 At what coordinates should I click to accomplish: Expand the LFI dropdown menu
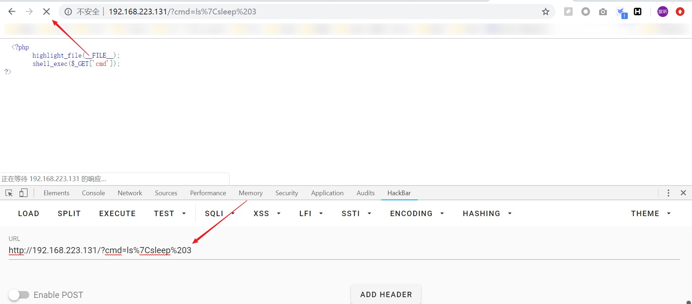(x=311, y=214)
